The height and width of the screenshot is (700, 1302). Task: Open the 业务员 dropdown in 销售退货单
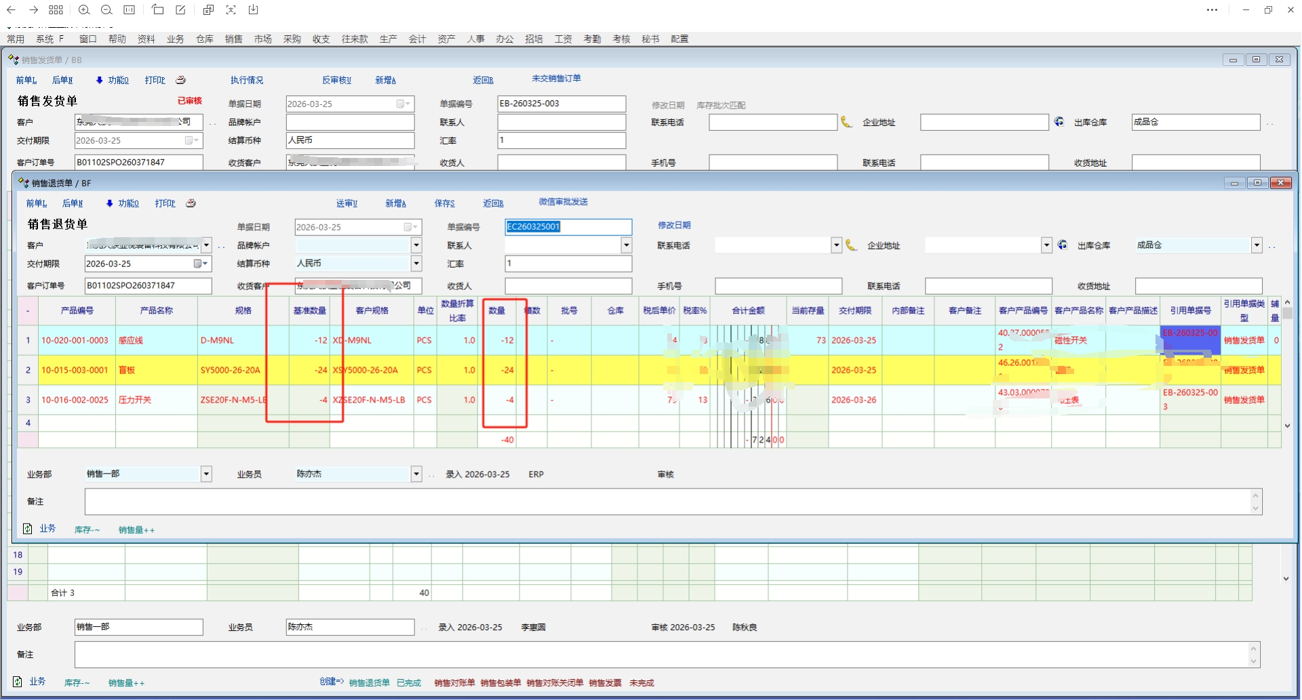point(416,474)
